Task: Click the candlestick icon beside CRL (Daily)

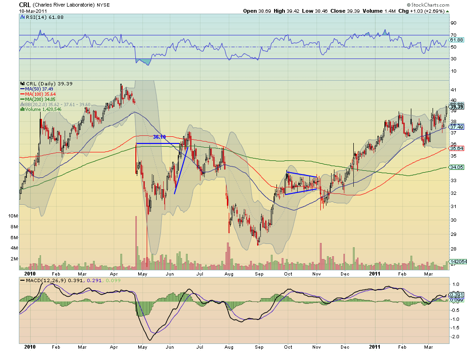Action: click(x=22, y=84)
